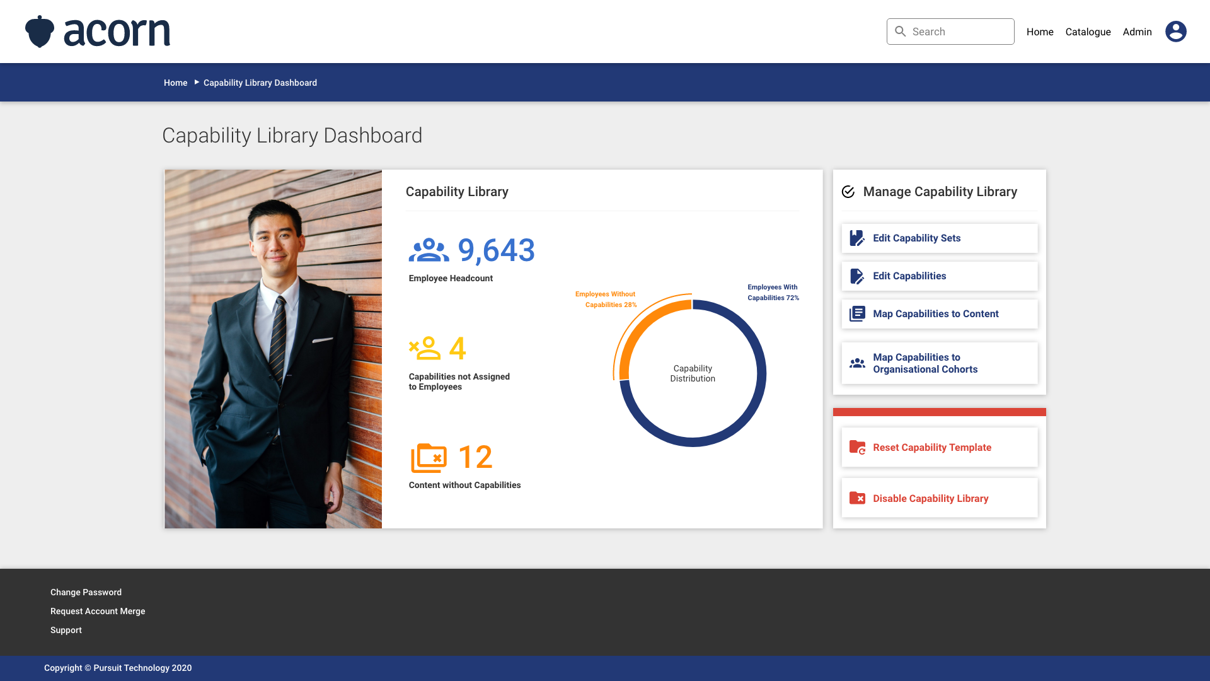Screen dimensions: 1210x681
Task: Open the user profile avatar icon
Action: point(1175,32)
